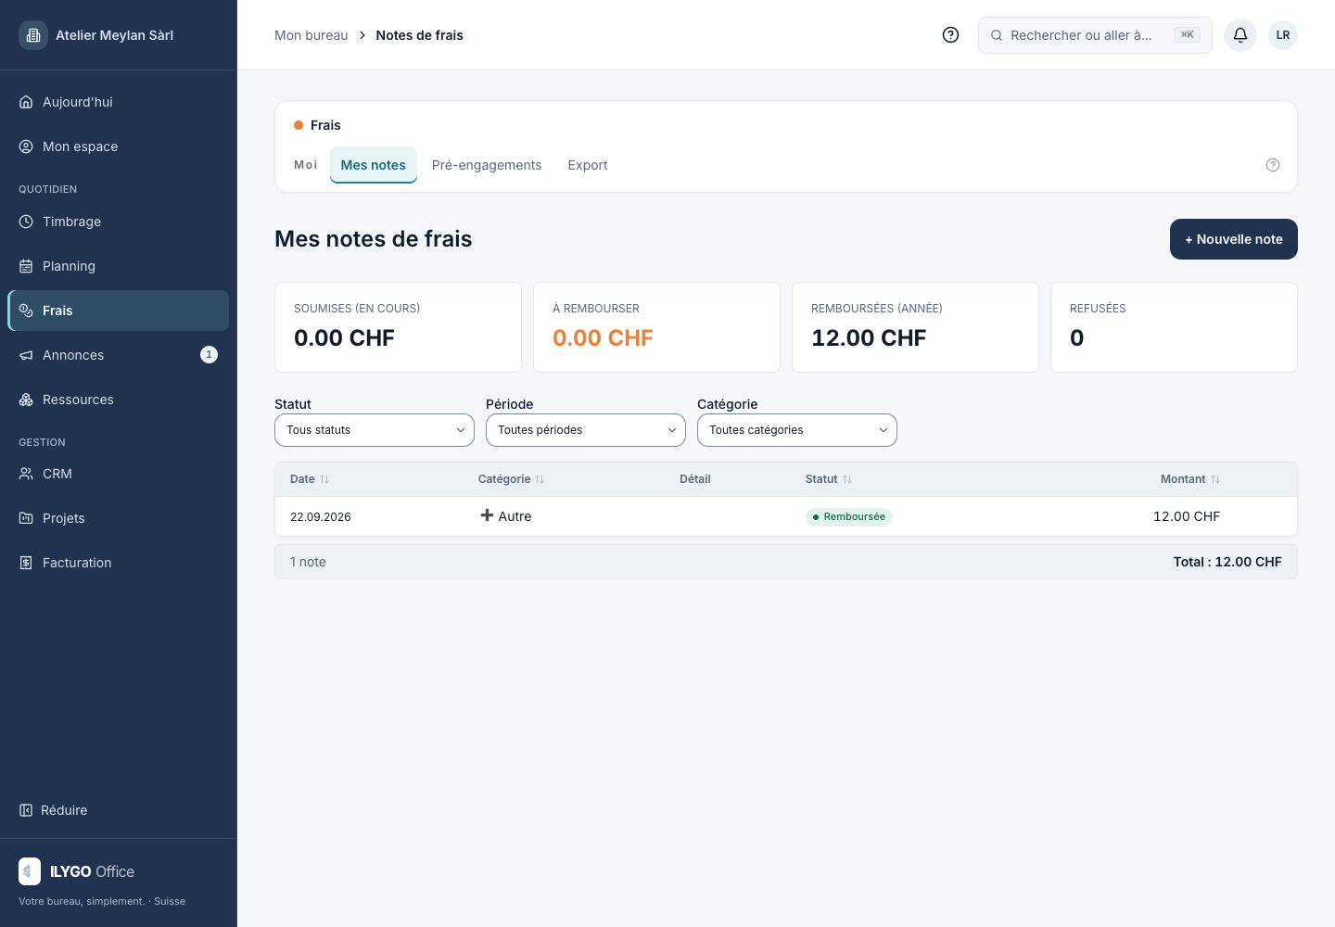Viewport: 1335px width, 927px height.
Task: Collapse sidebar with Réduire button
Action: coord(54,810)
